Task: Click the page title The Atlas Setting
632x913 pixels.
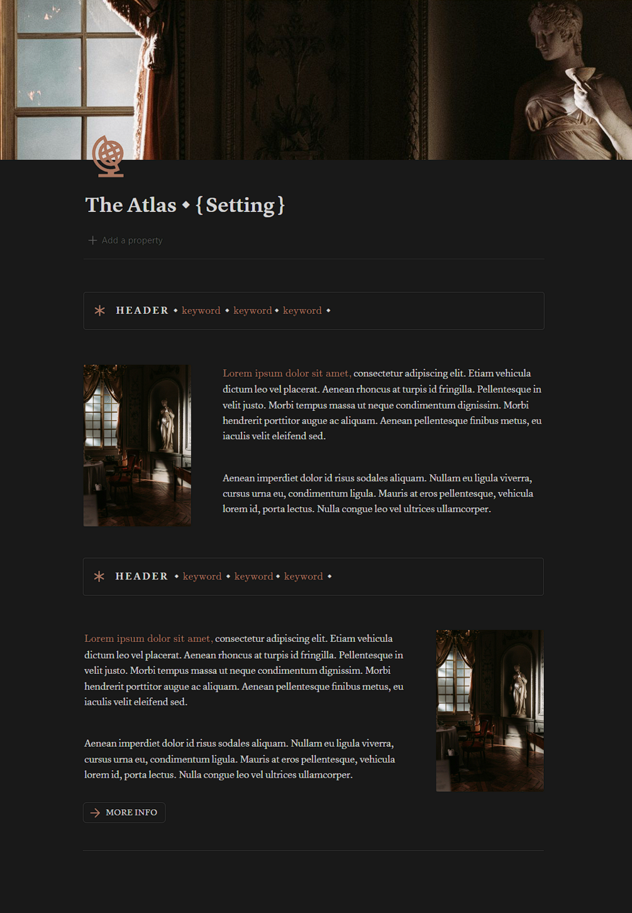Action: click(x=185, y=205)
